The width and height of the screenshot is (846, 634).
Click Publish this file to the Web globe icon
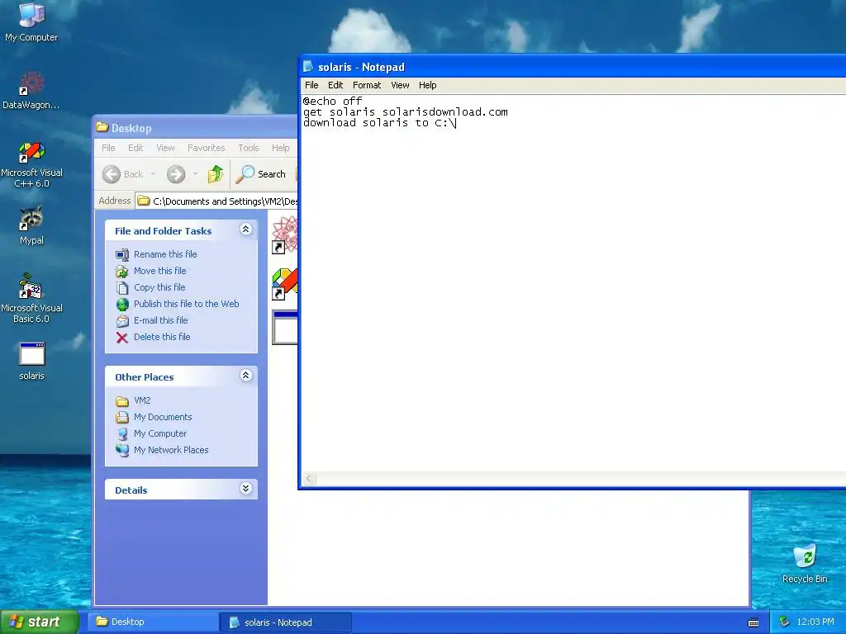click(122, 304)
